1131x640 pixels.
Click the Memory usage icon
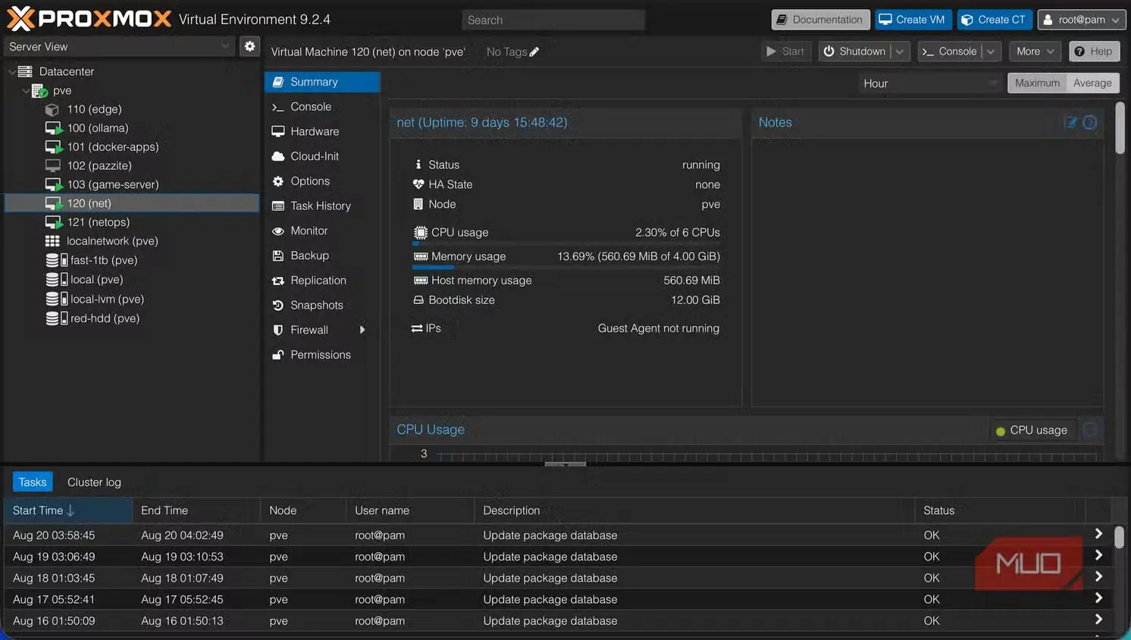pos(421,256)
